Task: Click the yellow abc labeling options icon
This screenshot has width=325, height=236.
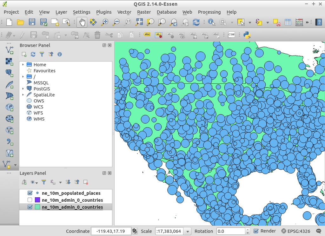Action: pos(147,34)
